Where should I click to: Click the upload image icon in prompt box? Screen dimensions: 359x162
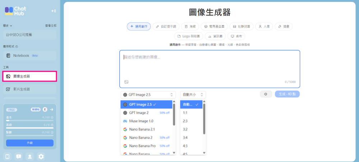(x=126, y=82)
